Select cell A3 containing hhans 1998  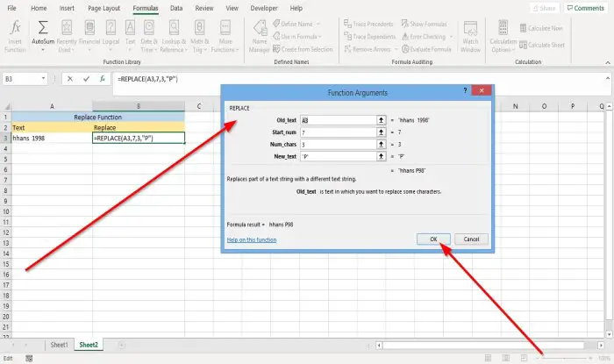point(52,139)
